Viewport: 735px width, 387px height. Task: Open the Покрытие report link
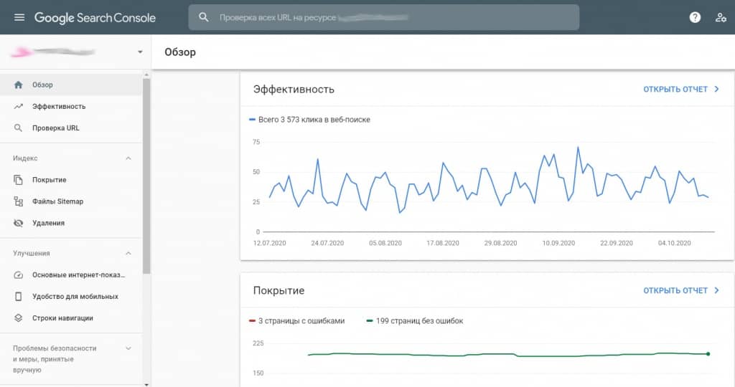tap(680, 290)
